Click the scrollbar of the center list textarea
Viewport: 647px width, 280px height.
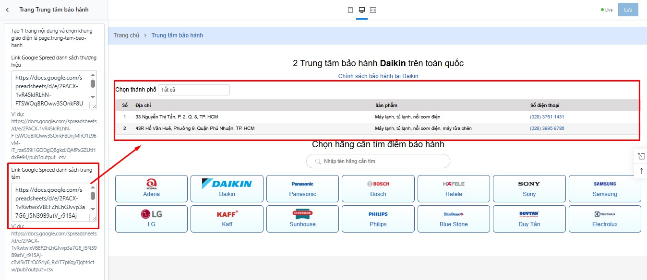click(93, 199)
